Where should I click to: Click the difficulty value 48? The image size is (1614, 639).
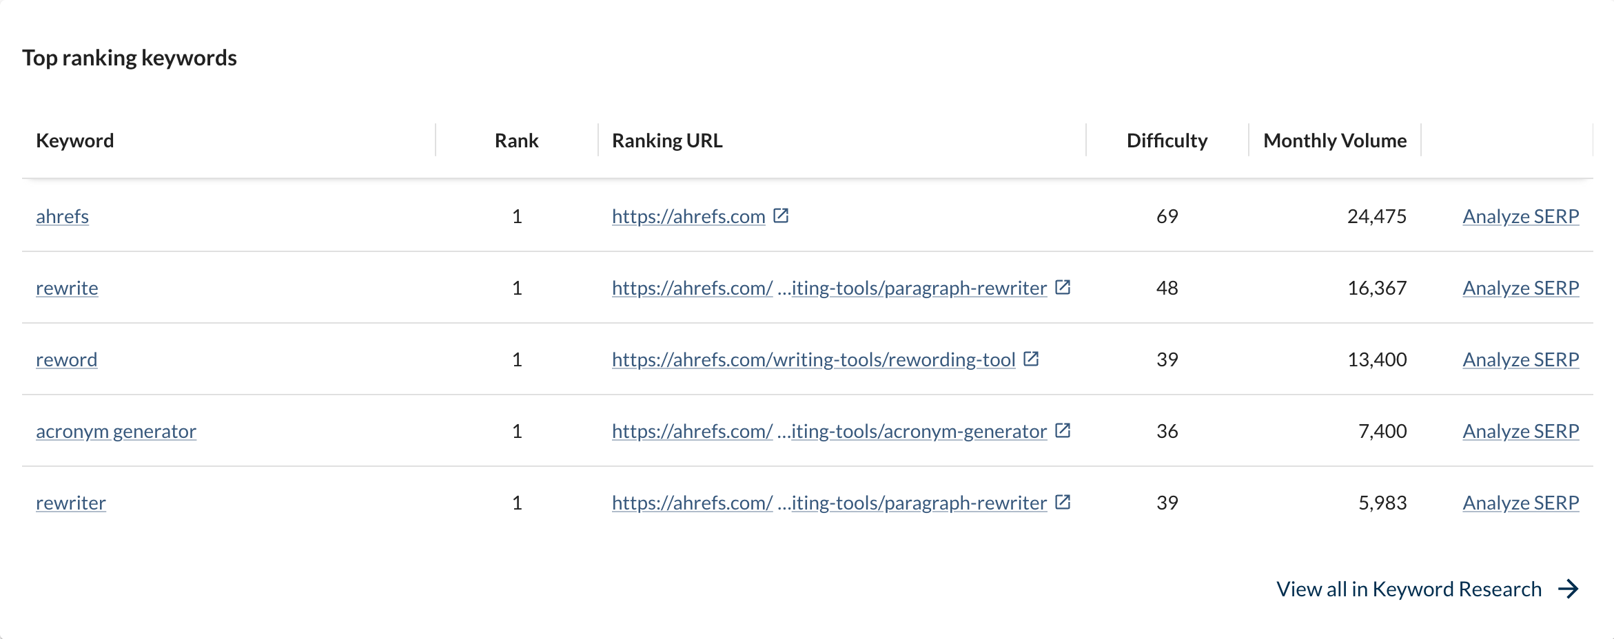(1167, 288)
